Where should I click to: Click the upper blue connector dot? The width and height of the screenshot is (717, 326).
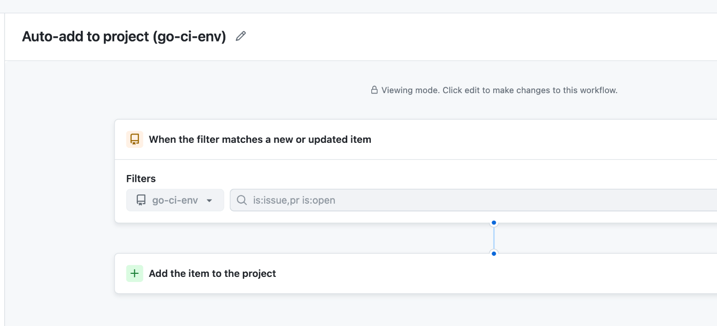point(494,223)
